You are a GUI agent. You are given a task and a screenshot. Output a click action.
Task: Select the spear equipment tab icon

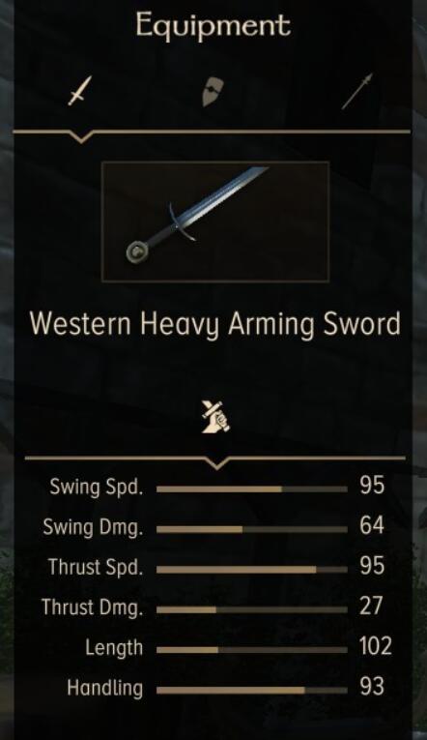356,91
